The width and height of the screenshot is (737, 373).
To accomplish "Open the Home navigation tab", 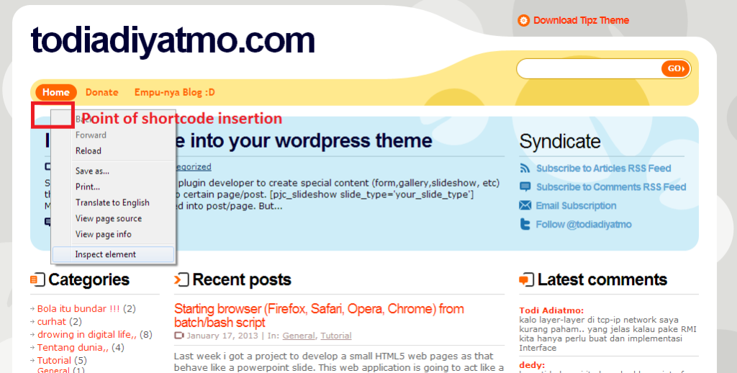I will (x=56, y=92).
